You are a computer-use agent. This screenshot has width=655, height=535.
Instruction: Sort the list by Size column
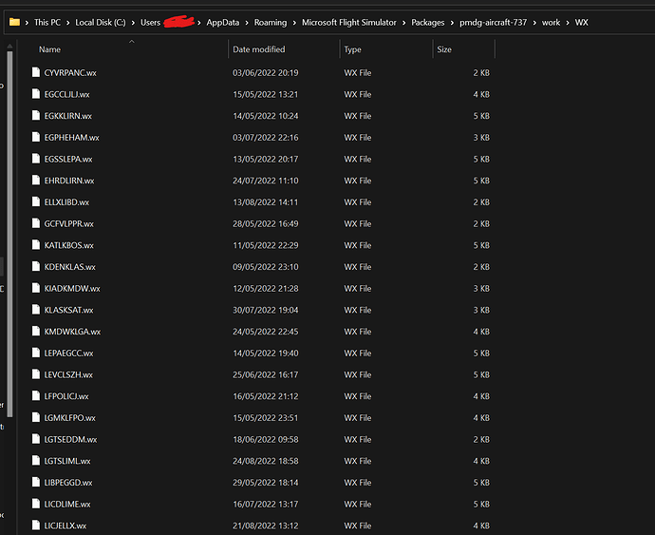click(x=444, y=49)
